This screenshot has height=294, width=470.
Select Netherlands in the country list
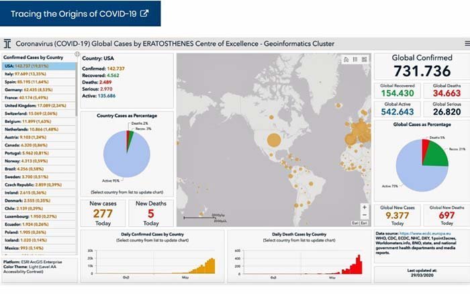point(39,130)
